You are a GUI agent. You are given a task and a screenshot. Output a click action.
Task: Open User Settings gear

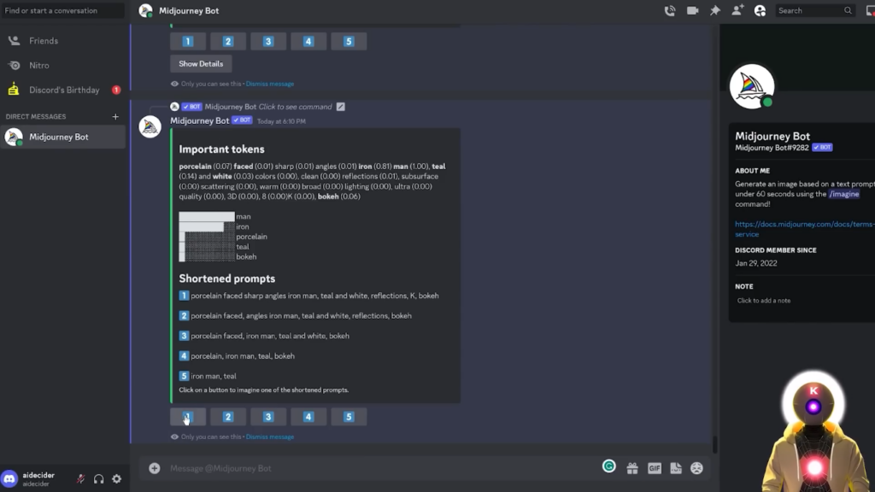[116, 478]
